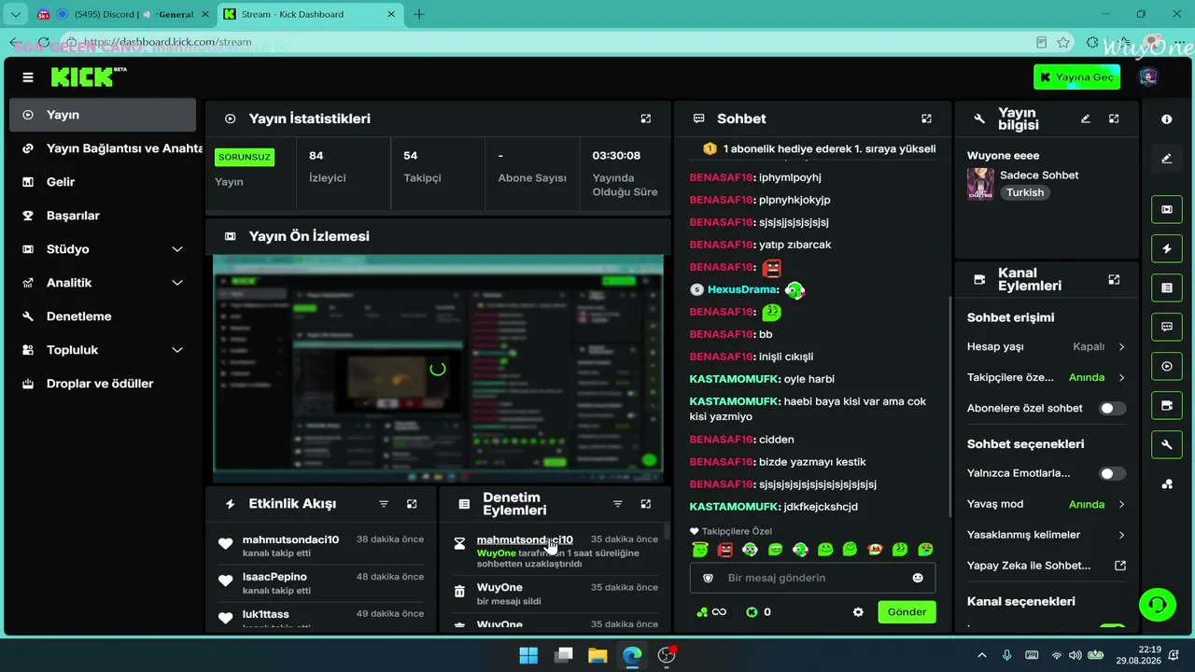Image resolution: width=1195 pixels, height=672 pixels.
Task: Click the three-dots icon at the right rail bottom
Action: [x=1167, y=483]
